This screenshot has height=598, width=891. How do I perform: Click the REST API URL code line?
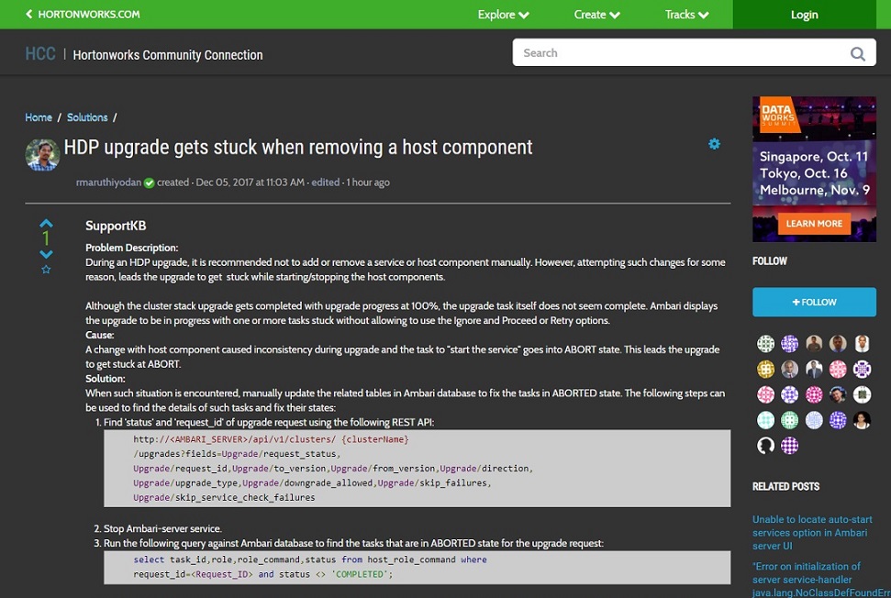(x=271, y=439)
